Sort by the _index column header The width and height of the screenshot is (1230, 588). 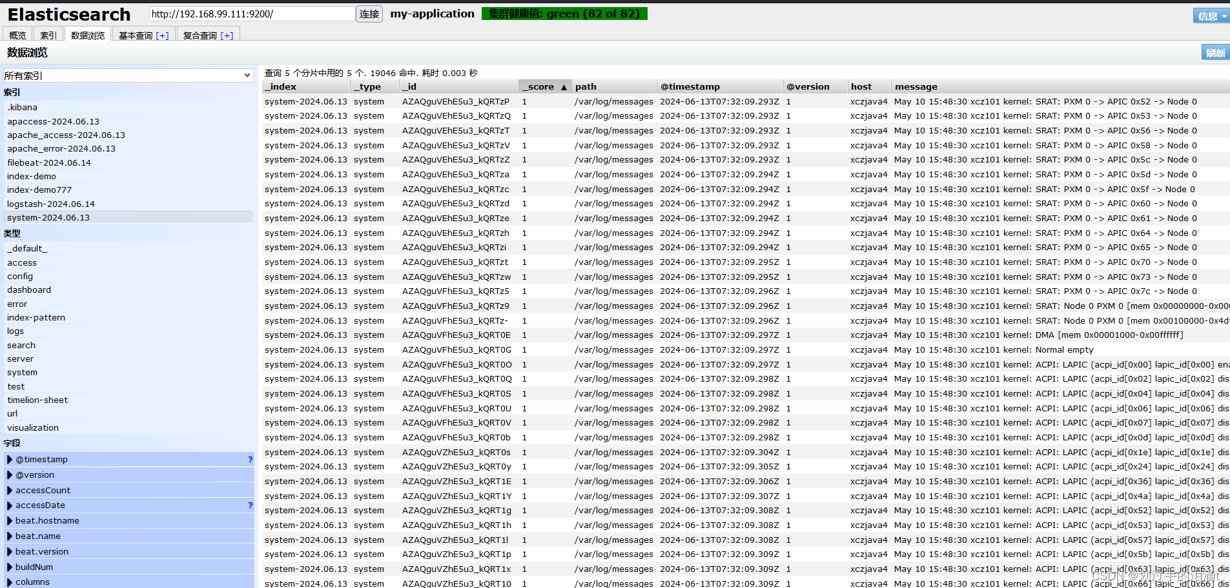tap(306, 86)
